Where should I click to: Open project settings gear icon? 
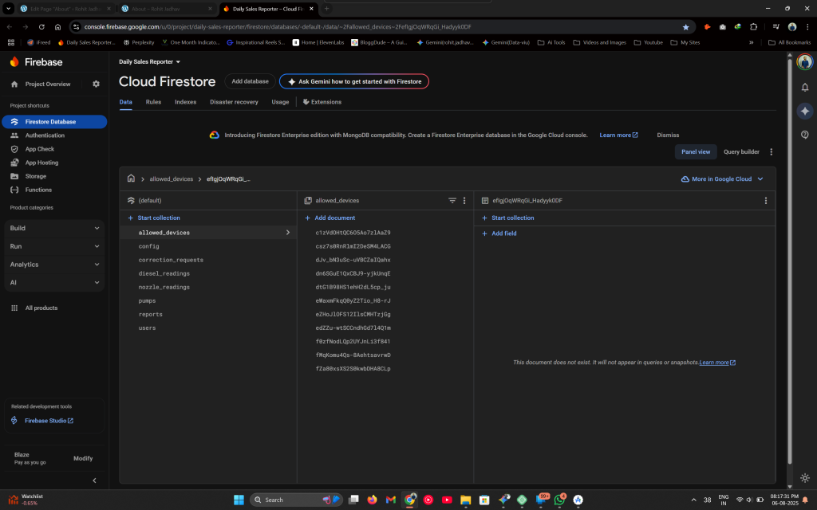tap(97, 84)
